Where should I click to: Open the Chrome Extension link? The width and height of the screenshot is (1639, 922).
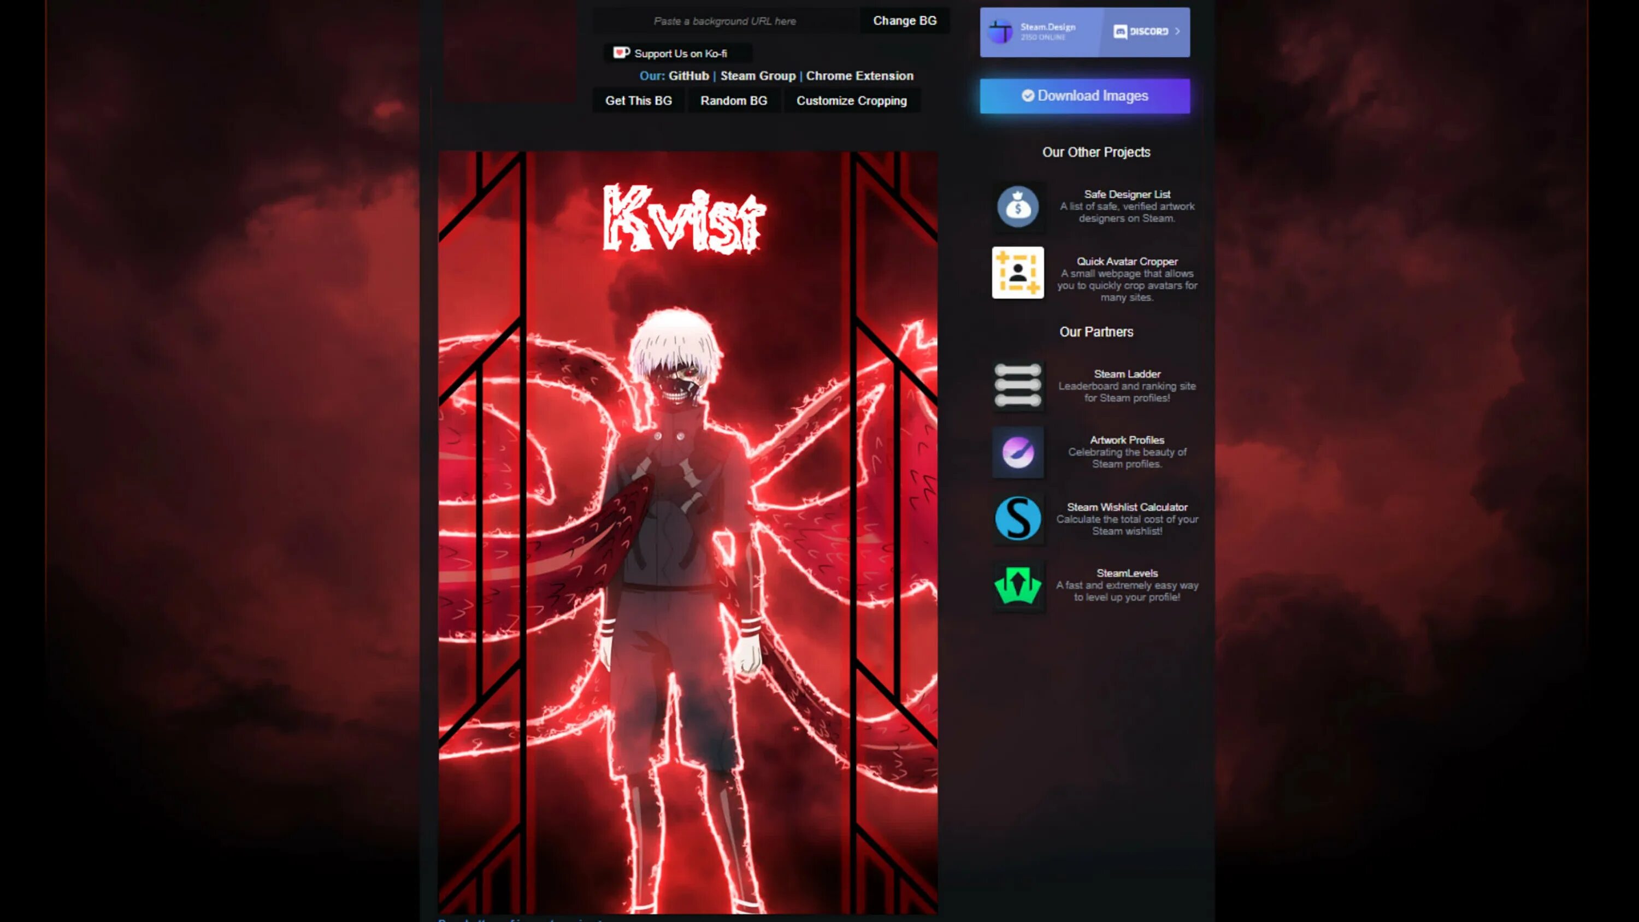(x=859, y=76)
